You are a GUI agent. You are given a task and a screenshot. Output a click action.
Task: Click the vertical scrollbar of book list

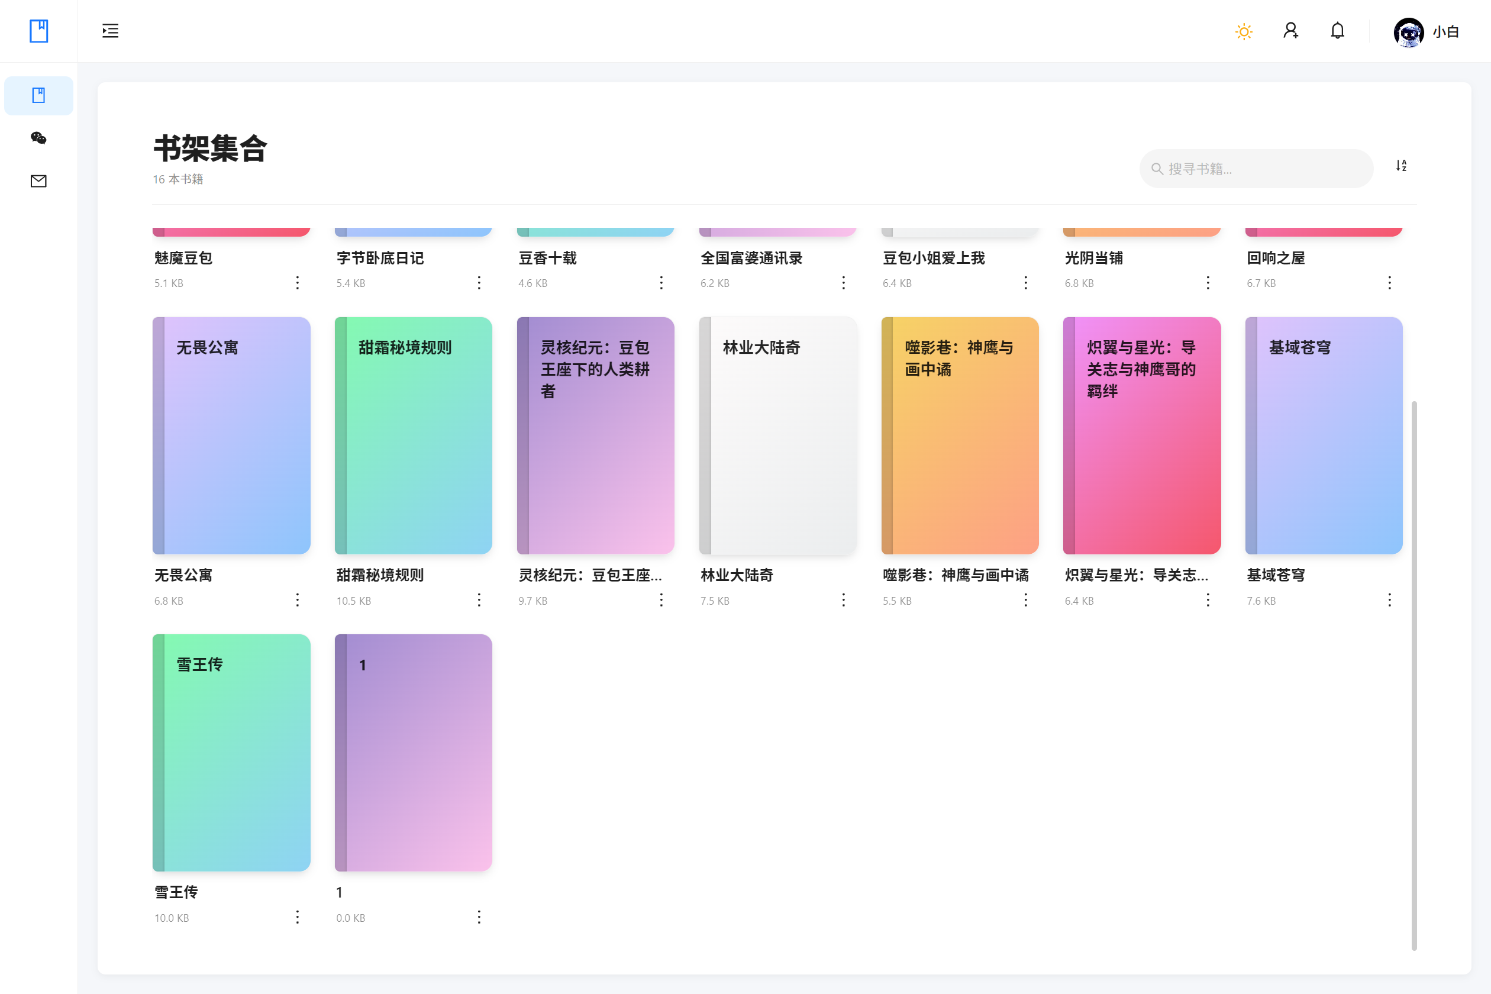1413,675
